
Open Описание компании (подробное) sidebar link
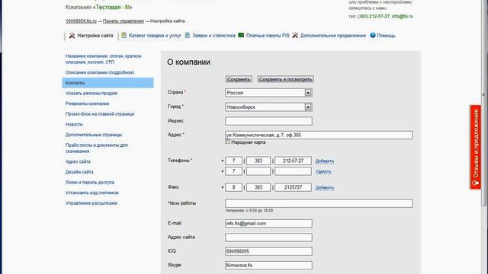tap(100, 72)
